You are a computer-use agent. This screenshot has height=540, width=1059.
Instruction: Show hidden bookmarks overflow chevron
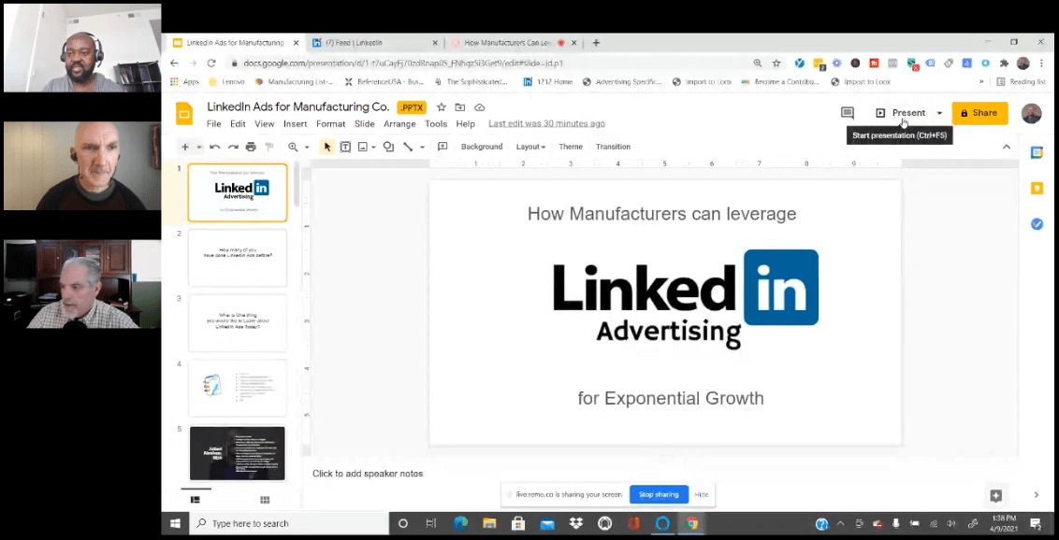pyautogui.click(x=981, y=81)
